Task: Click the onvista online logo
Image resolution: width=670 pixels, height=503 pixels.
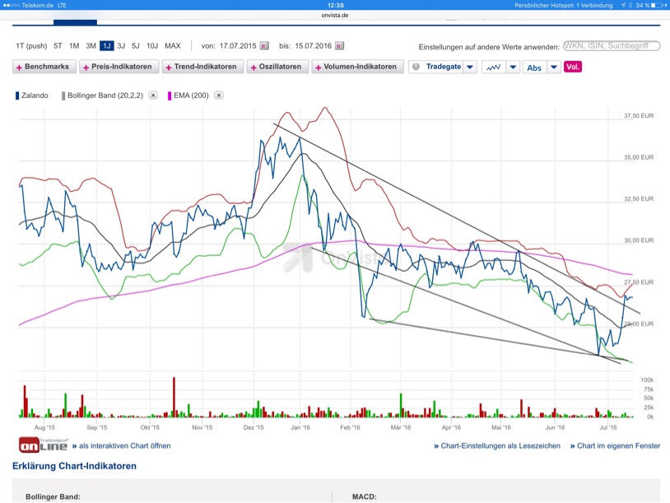Action: click(43, 445)
